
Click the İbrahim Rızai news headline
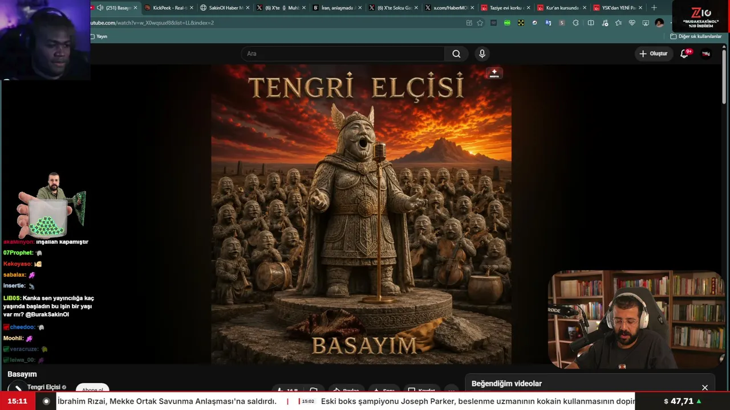167,401
